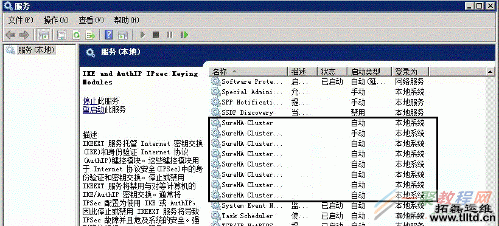Click 已启动 status in System Event N... row
Viewport: 499px width, 226px height.
[x=332, y=206]
